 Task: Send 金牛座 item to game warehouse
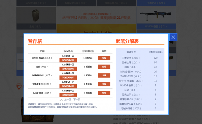[x=68, y=60]
